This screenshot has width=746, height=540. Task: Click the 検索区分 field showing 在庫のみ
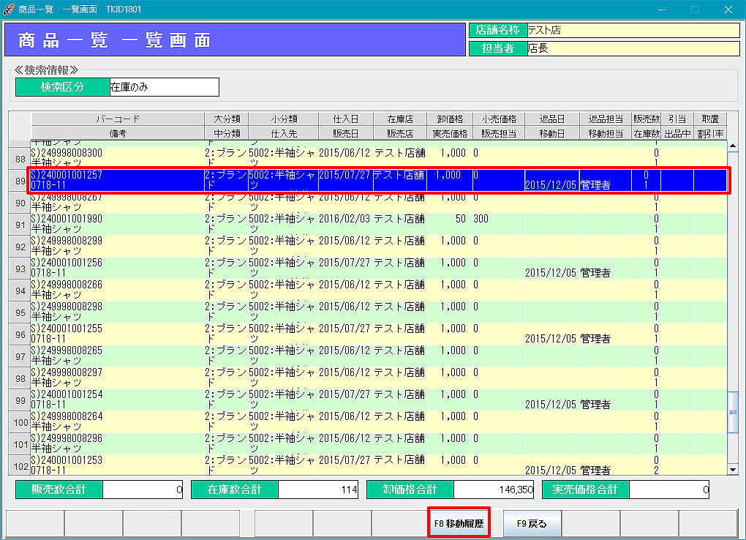164,87
